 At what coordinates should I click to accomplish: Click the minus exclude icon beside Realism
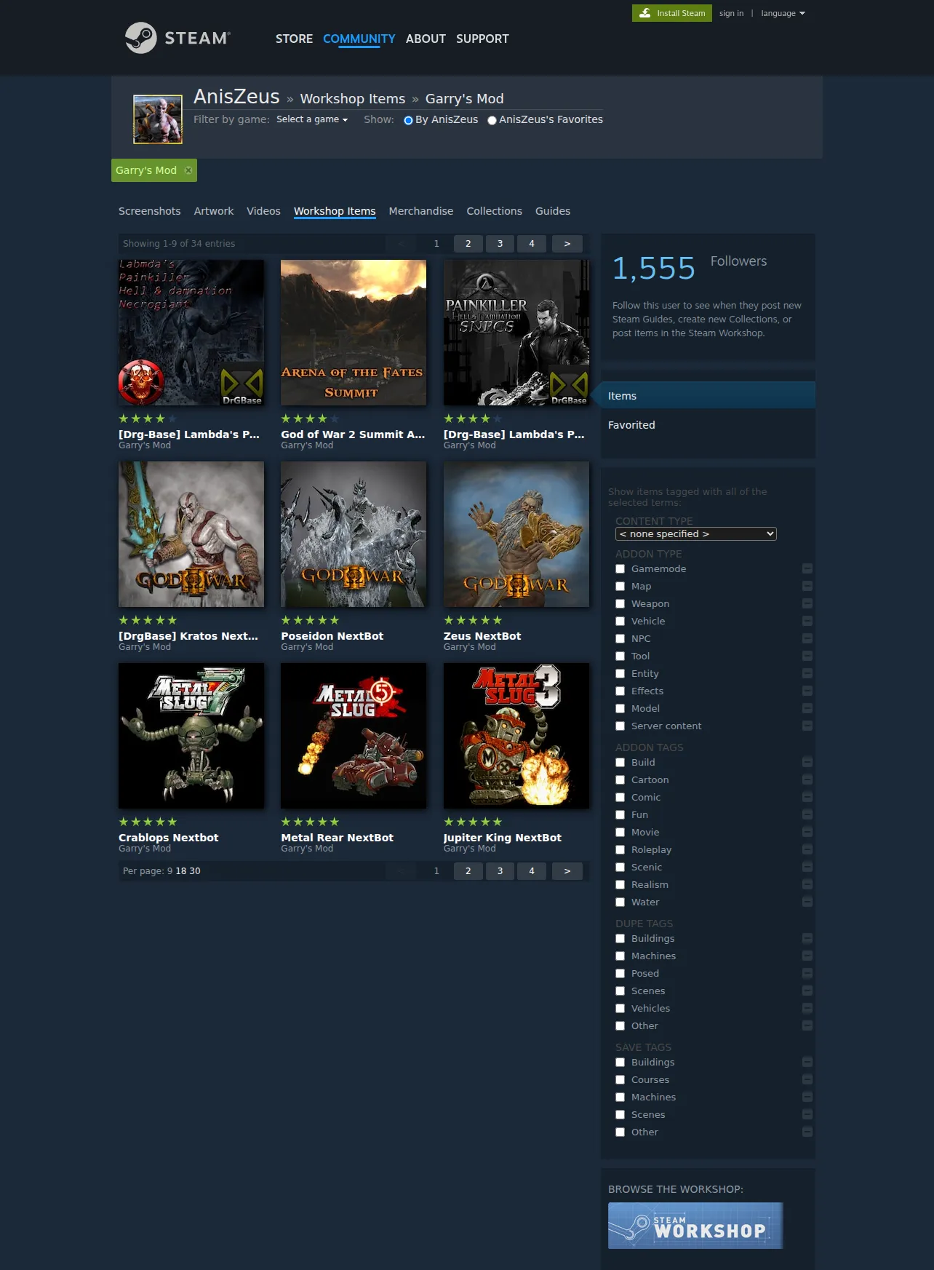click(x=807, y=884)
